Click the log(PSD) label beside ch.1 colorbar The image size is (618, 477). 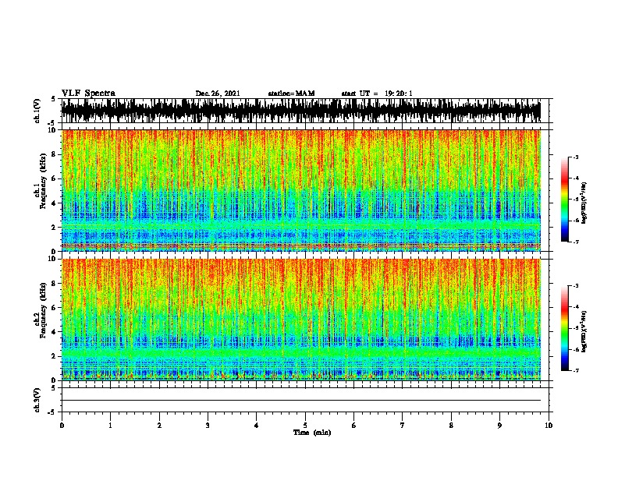[584, 203]
